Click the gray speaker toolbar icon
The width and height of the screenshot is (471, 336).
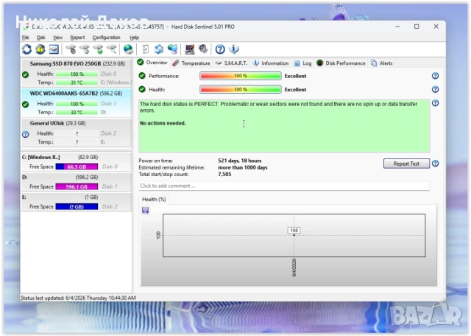203,49
